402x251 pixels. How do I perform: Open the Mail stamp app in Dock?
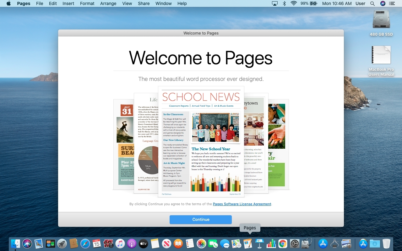(x=39, y=243)
